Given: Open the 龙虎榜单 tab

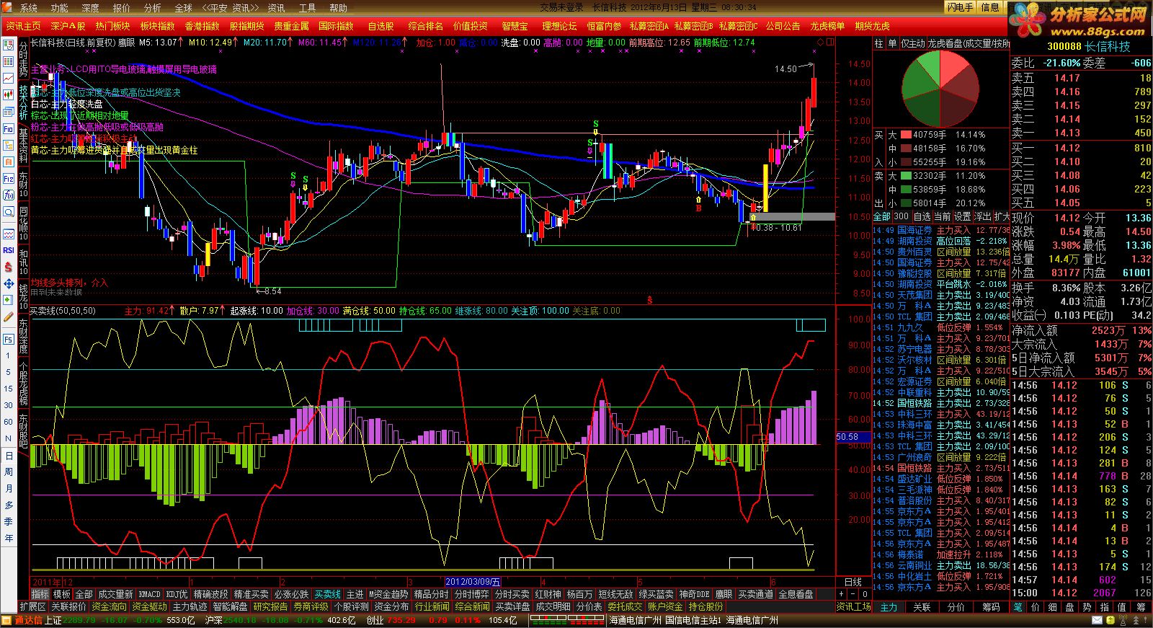Looking at the screenshot, I should (x=827, y=26).
